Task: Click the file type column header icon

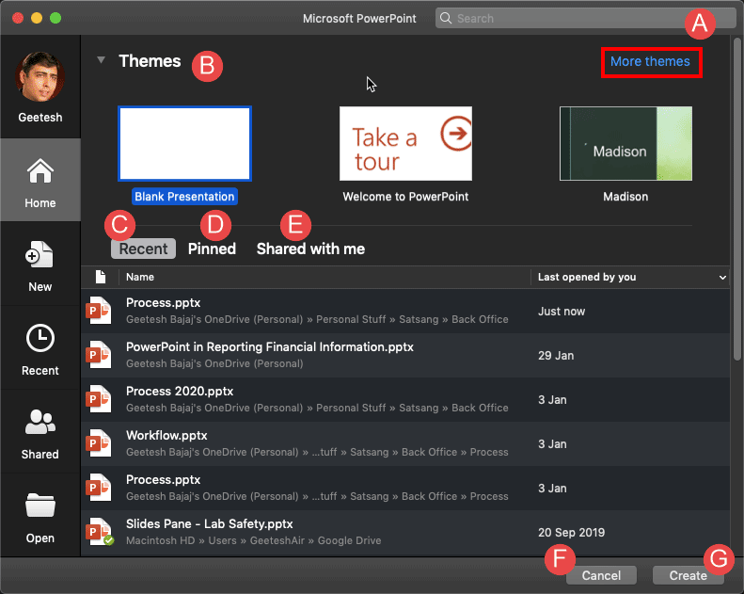Action: [x=100, y=277]
